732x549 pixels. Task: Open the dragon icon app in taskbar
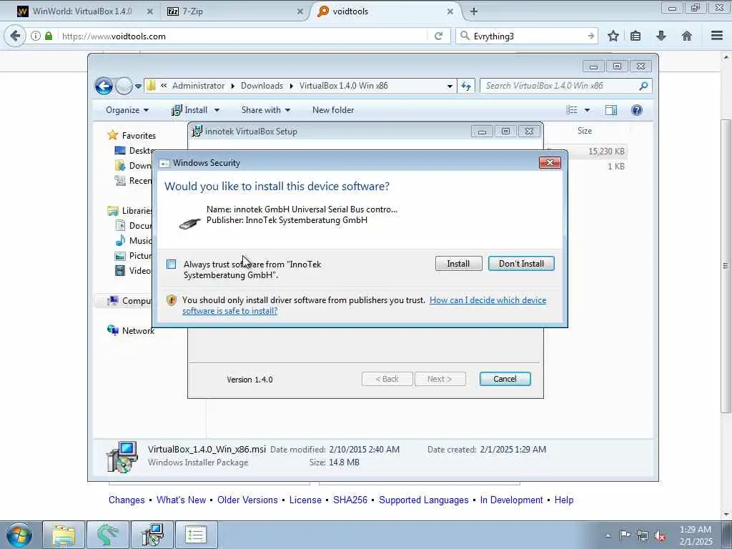(108, 535)
